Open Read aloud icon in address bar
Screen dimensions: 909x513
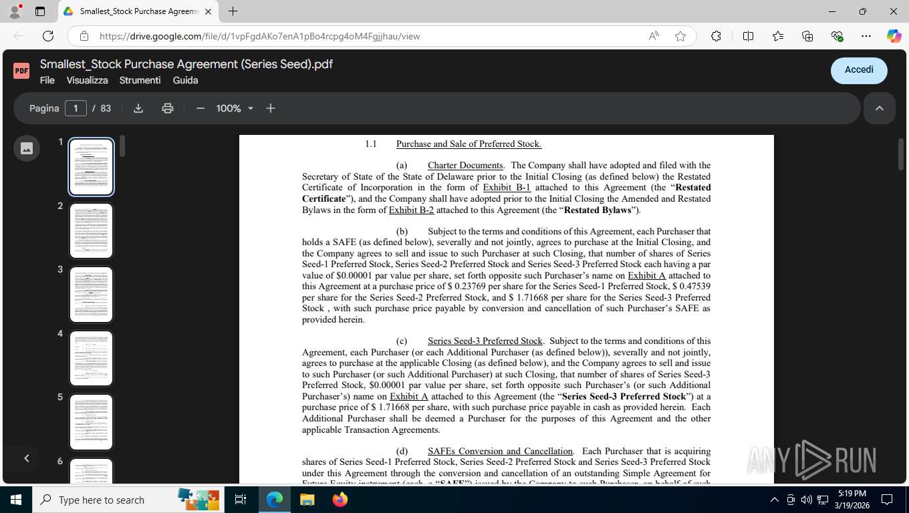coord(654,36)
